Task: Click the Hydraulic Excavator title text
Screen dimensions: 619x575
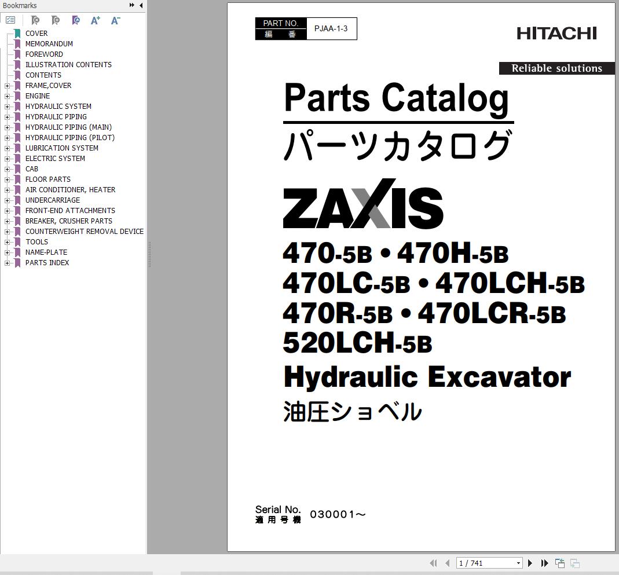Action: point(427,378)
